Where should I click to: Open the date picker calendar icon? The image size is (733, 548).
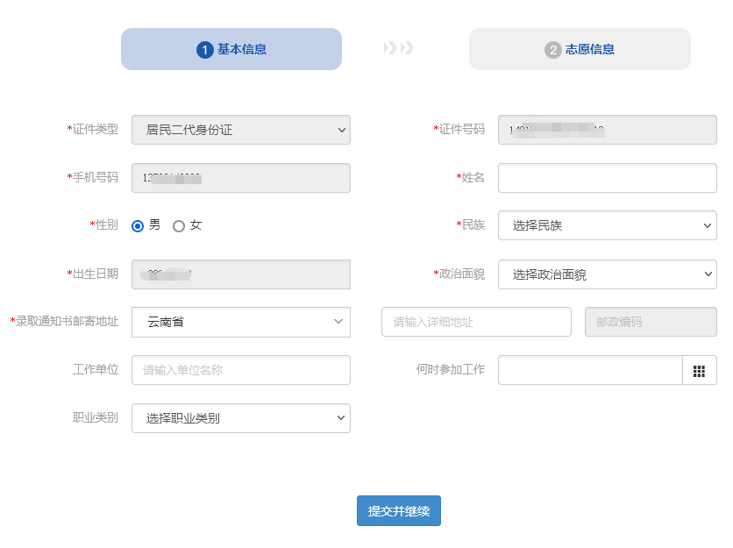[699, 370]
